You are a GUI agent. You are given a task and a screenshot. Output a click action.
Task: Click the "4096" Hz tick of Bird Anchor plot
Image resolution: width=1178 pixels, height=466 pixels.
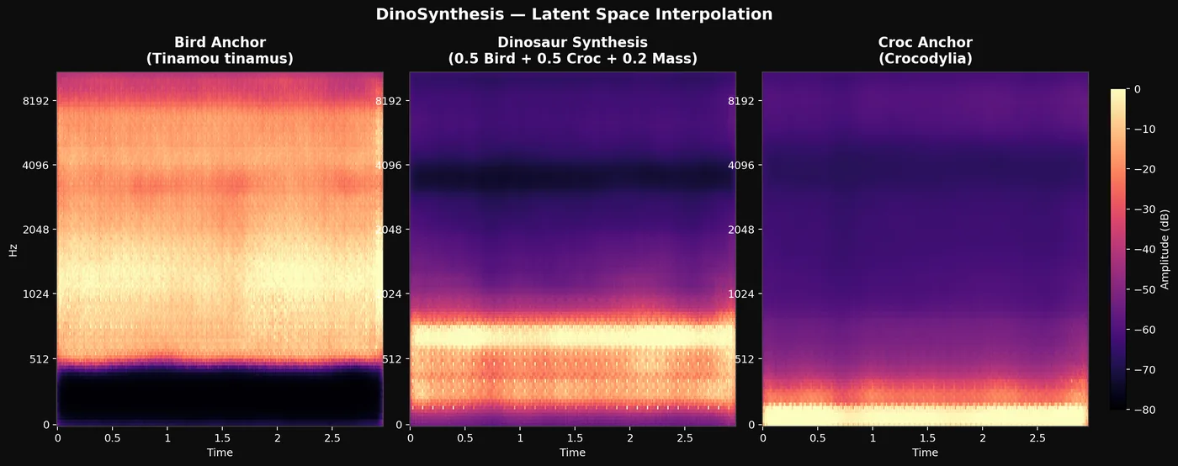(36, 165)
